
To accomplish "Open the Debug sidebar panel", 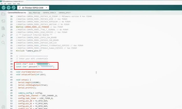I will [x=3, y=35].
